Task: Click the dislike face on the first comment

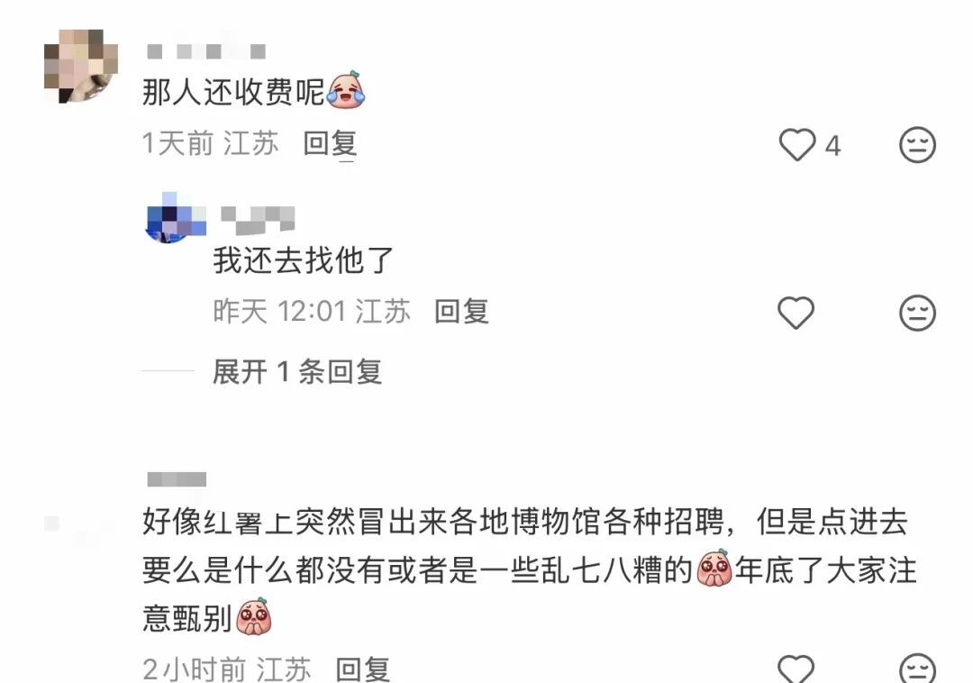Action: click(917, 145)
